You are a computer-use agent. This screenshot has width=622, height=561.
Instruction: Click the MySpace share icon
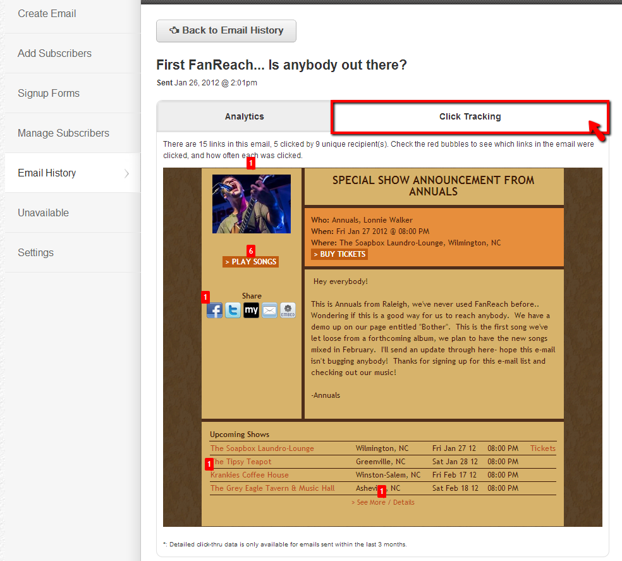click(x=251, y=311)
